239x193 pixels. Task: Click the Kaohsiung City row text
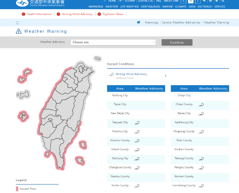pyautogui.click(x=184, y=122)
